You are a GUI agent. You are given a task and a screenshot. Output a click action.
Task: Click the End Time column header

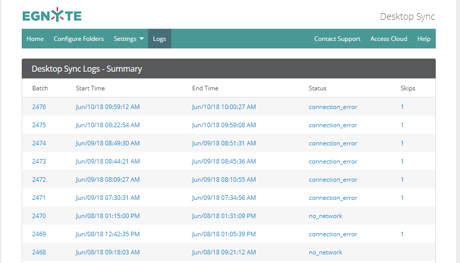(x=206, y=88)
